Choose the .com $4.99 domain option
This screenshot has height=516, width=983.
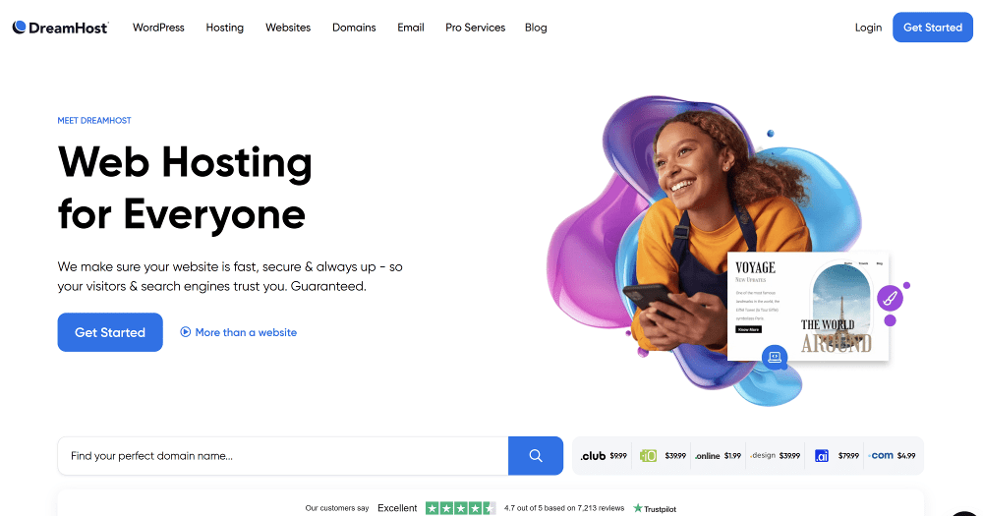click(893, 456)
